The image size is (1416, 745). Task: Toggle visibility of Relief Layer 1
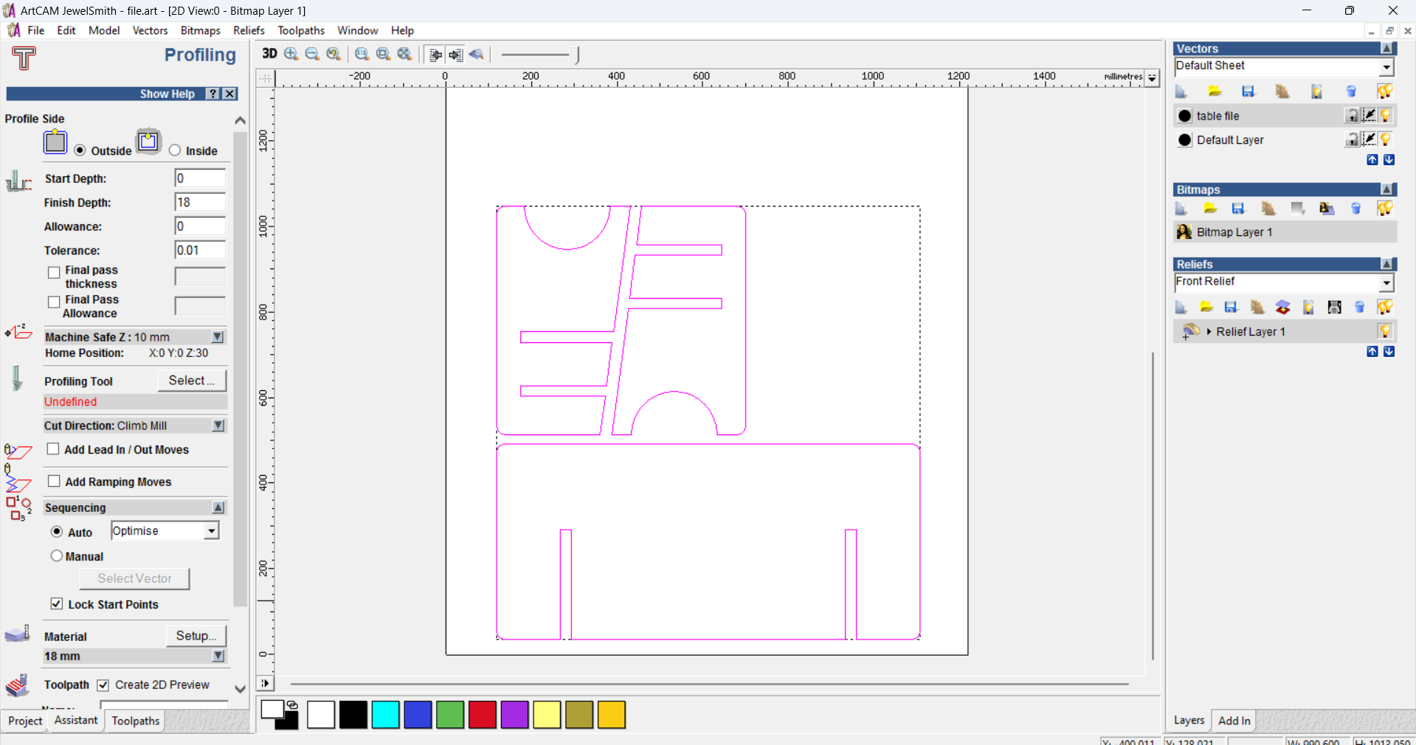click(x=1385, y=331)
